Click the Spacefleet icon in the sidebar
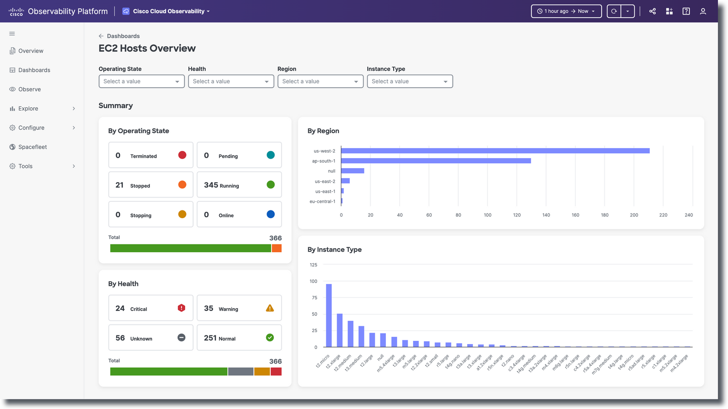Image resolution: width=728 pixels, height=409 pixels. click(13, 147)
